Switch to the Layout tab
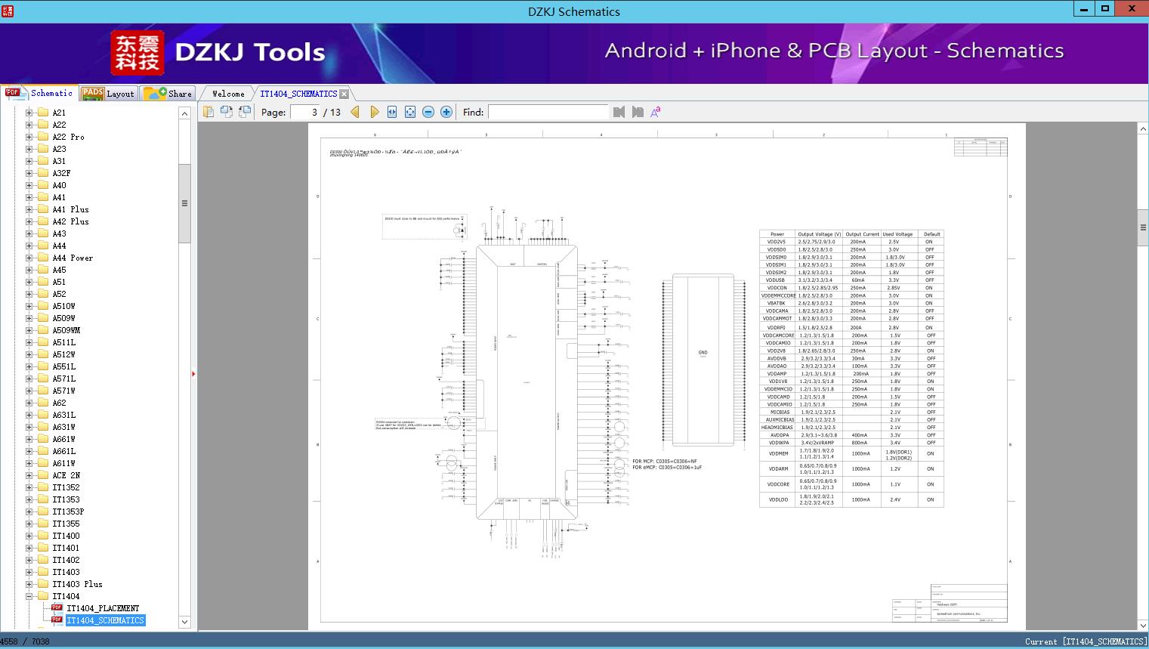Image resolution: width=1149 pixels, height=649 pixels. click(108, 94)
